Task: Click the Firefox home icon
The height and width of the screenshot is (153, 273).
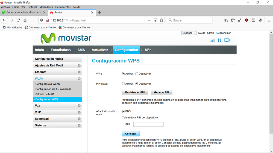Action: click(x=25, y=20)
